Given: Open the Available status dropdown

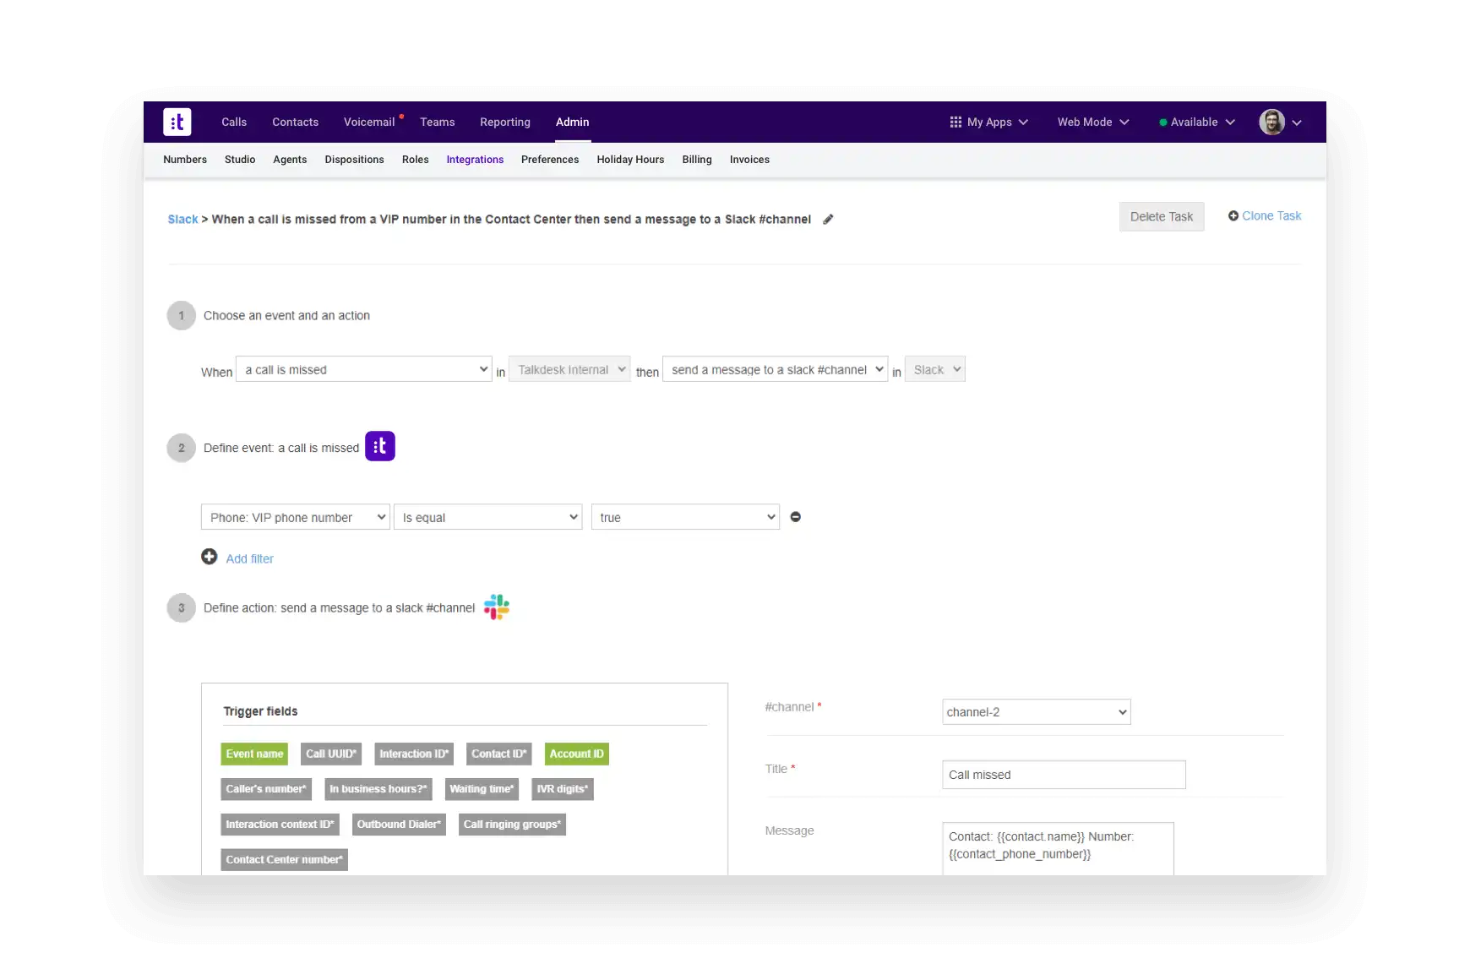Looking at the screenshot, I should coord(1197,122).
